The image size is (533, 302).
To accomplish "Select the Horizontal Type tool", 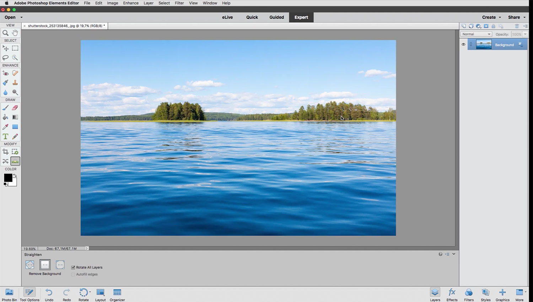I will (5, 136).
